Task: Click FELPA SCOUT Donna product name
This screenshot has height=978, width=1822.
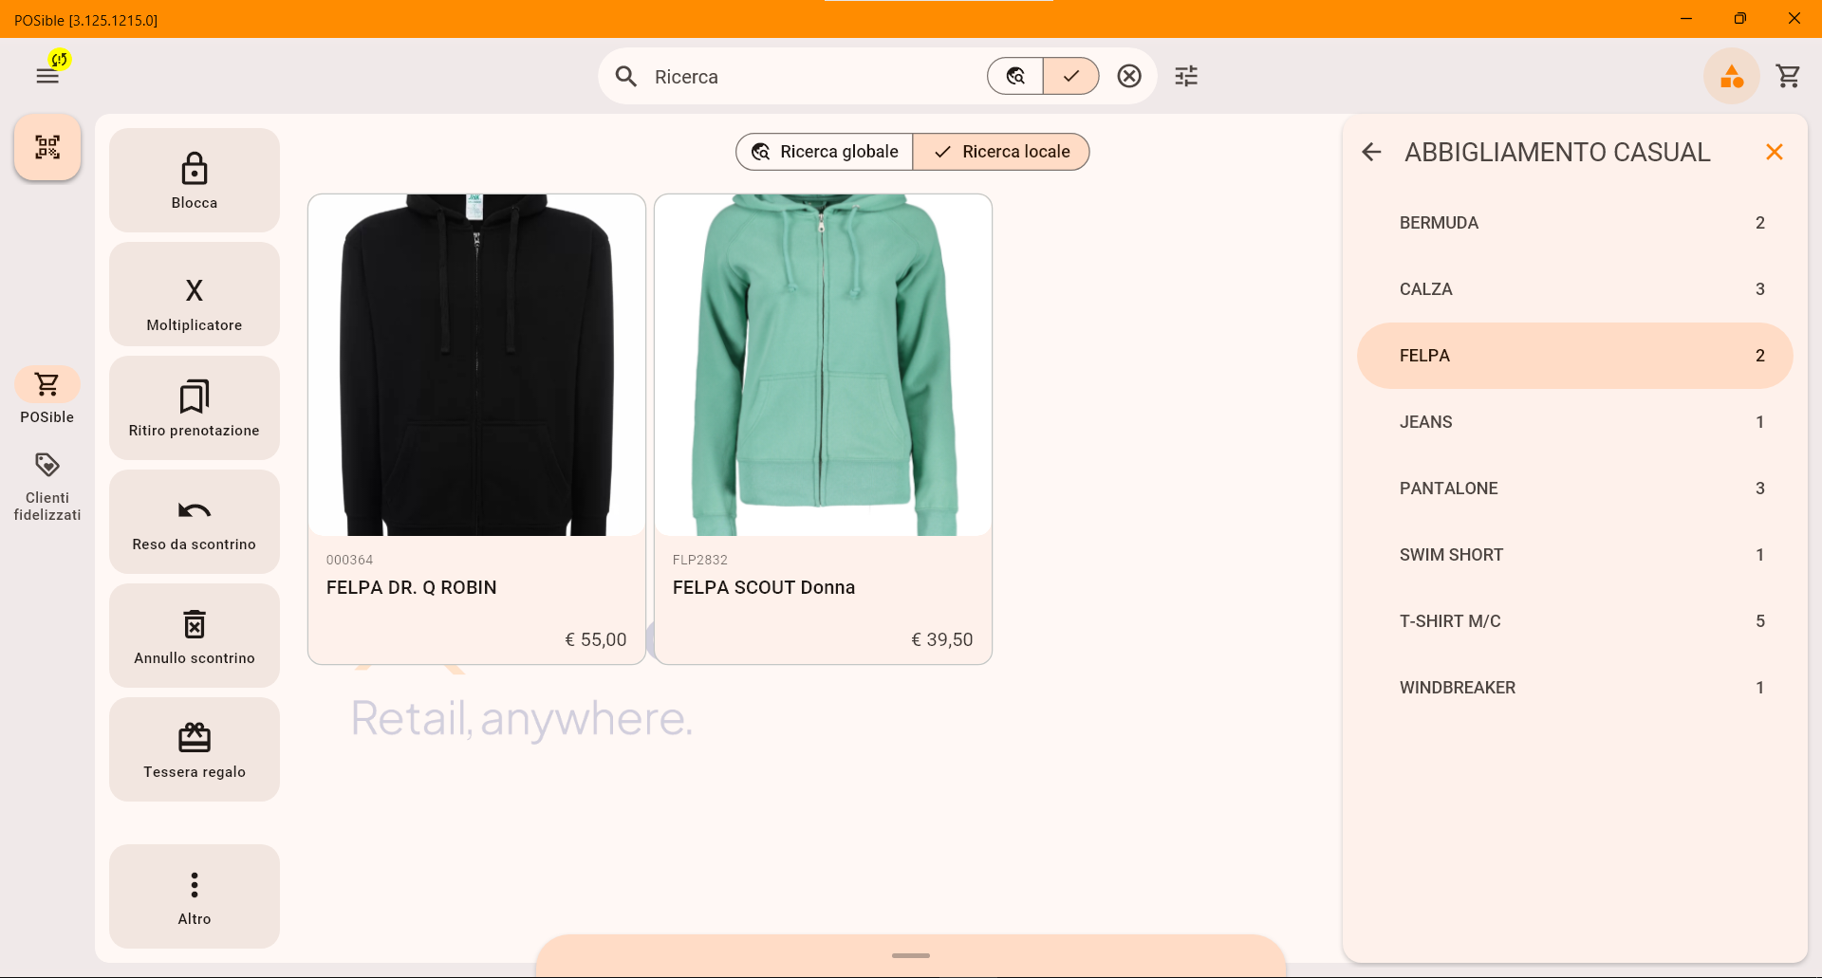Action: (x=764, y=587)
